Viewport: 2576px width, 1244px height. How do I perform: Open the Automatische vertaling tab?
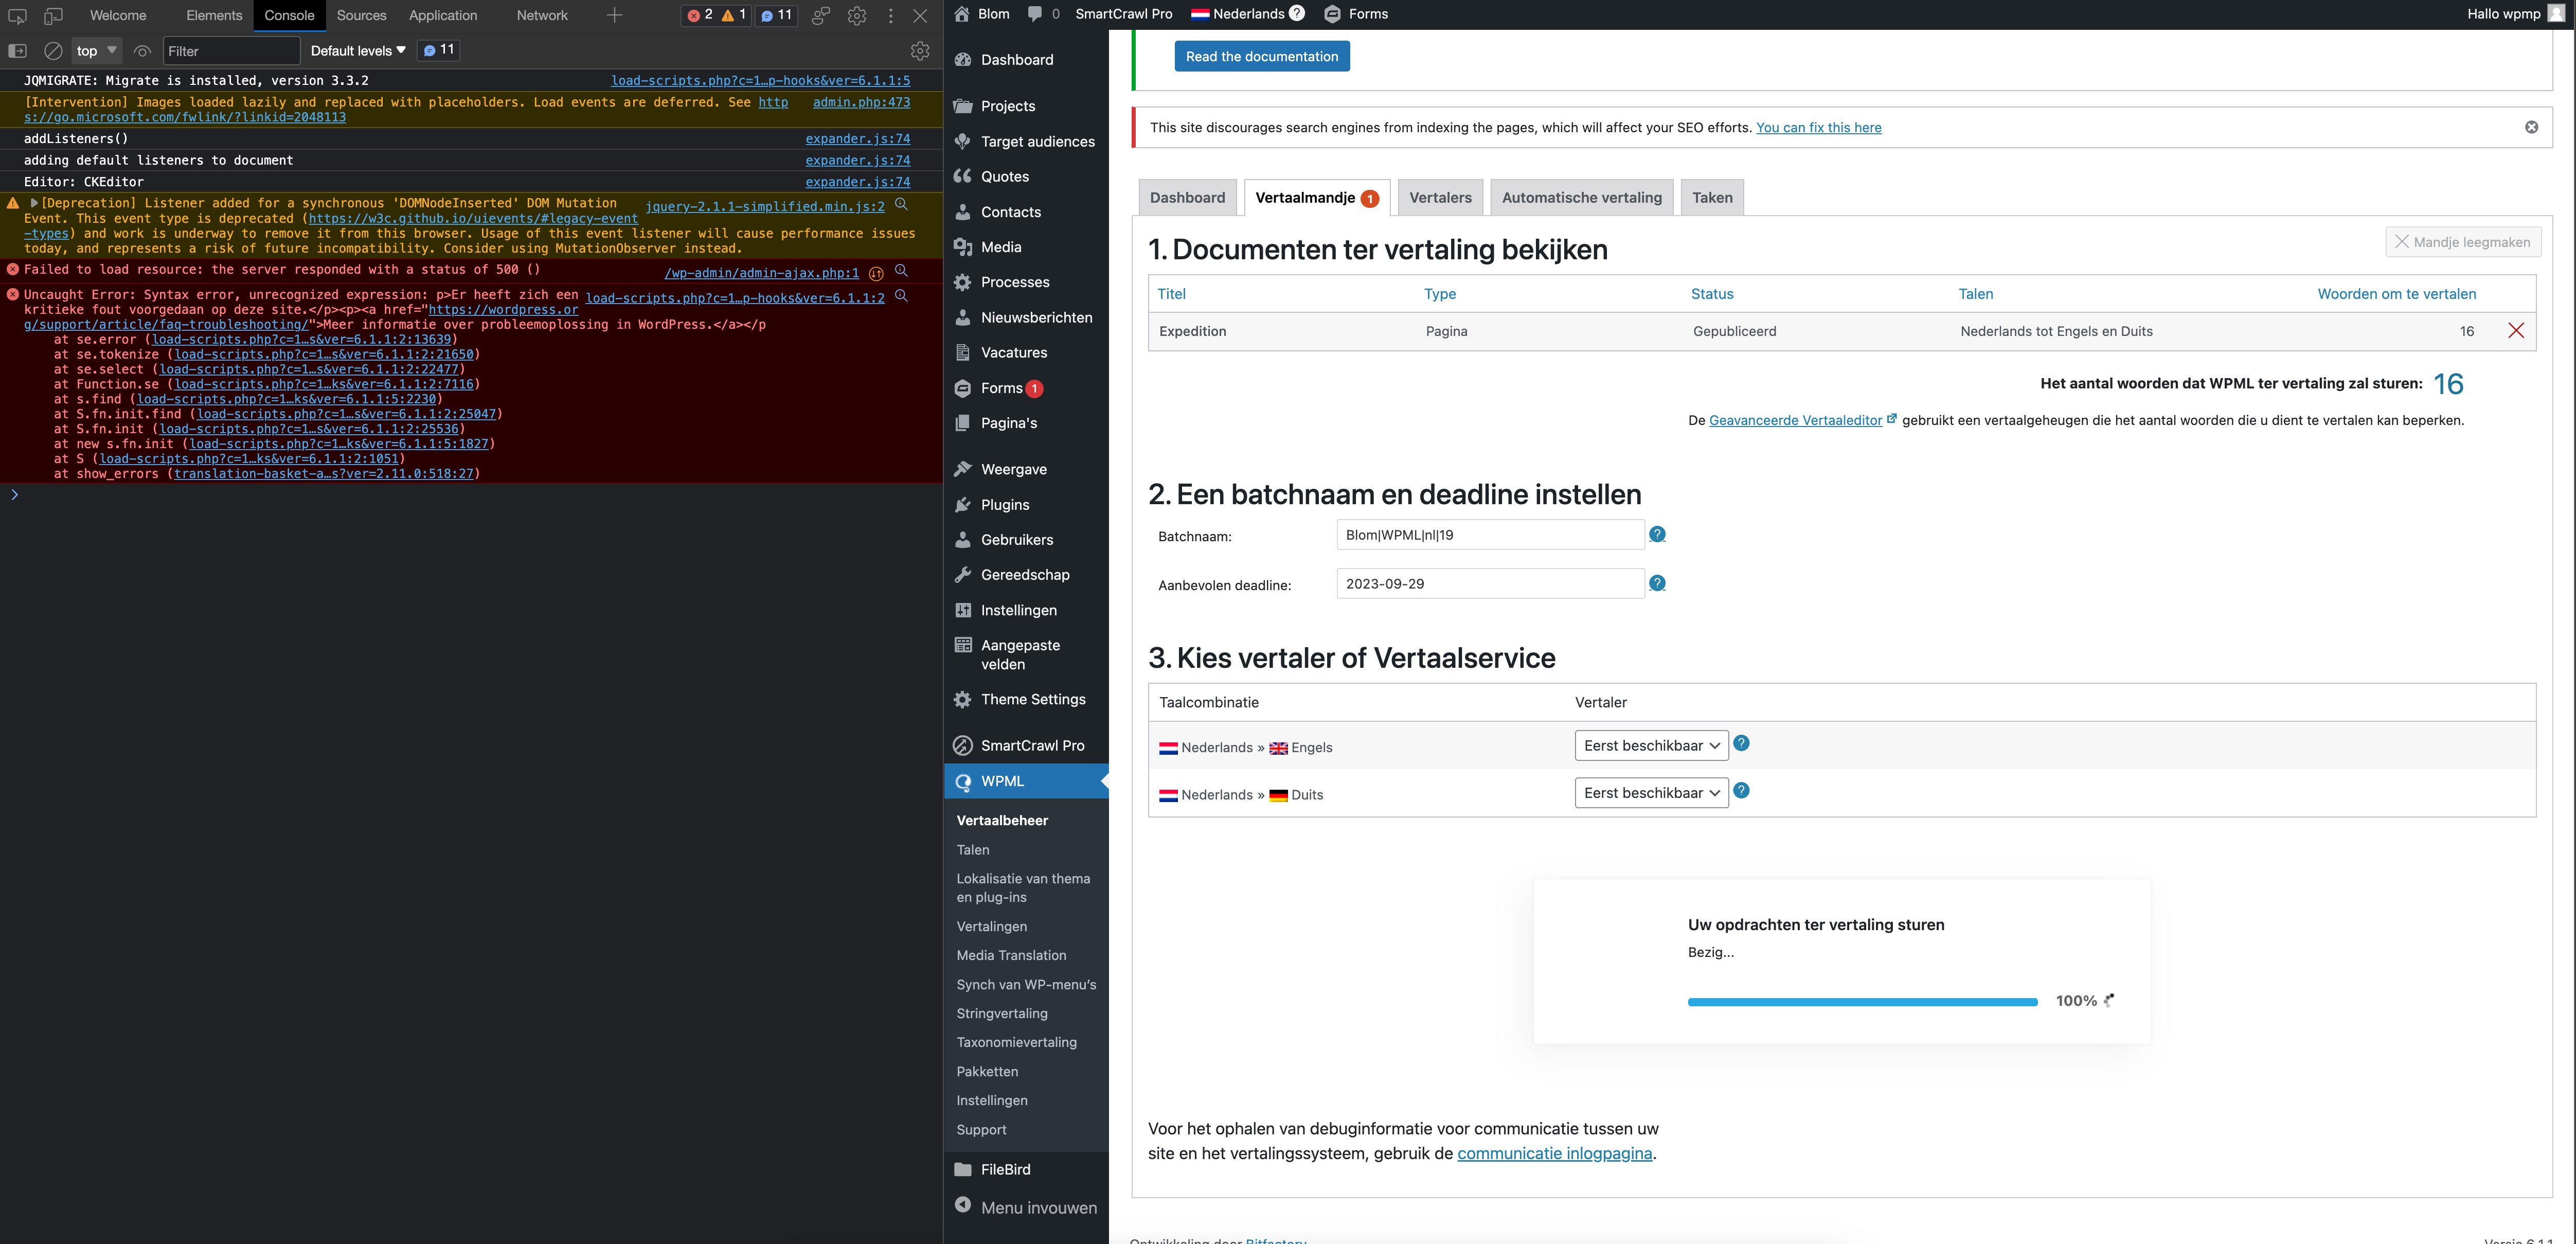coord(1581,198)
